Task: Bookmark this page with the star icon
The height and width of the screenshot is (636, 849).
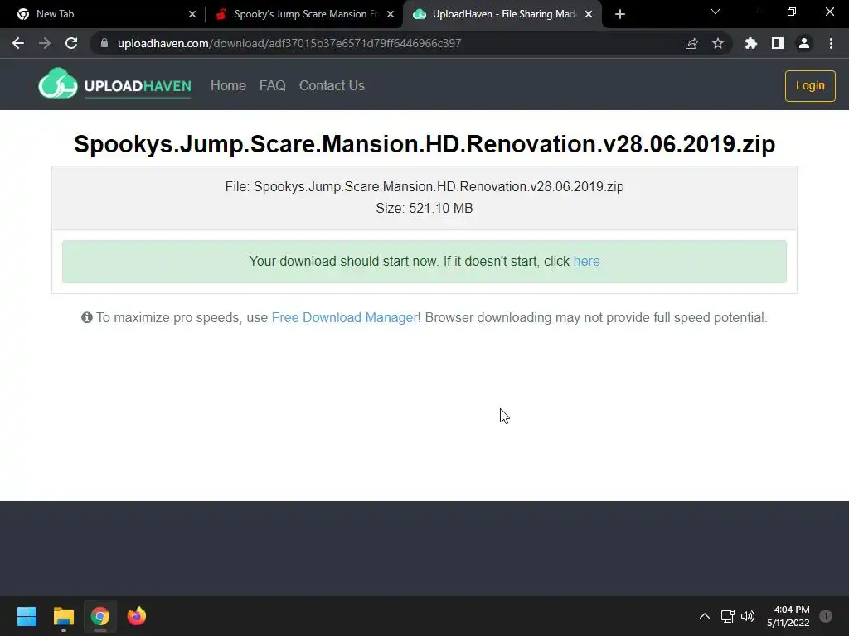Action: (718, 43)
